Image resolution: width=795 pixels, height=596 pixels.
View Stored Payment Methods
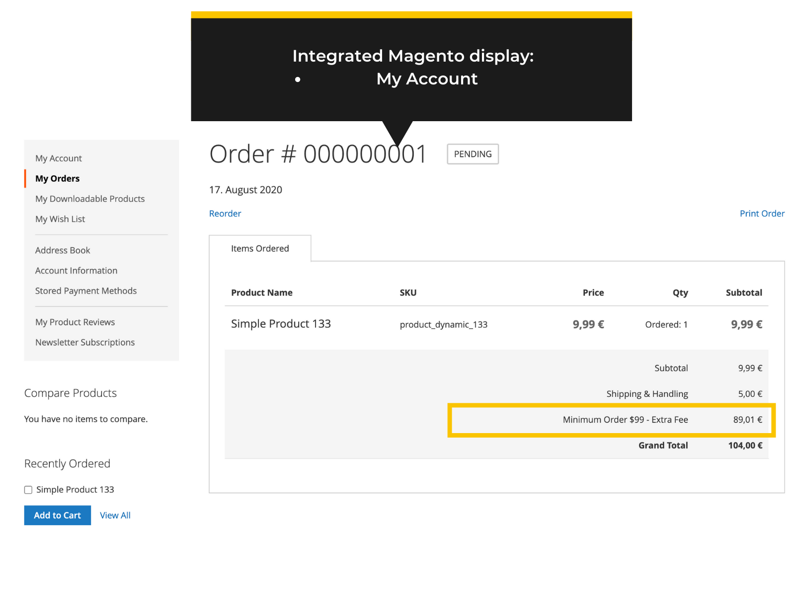[x=86, y=291]
